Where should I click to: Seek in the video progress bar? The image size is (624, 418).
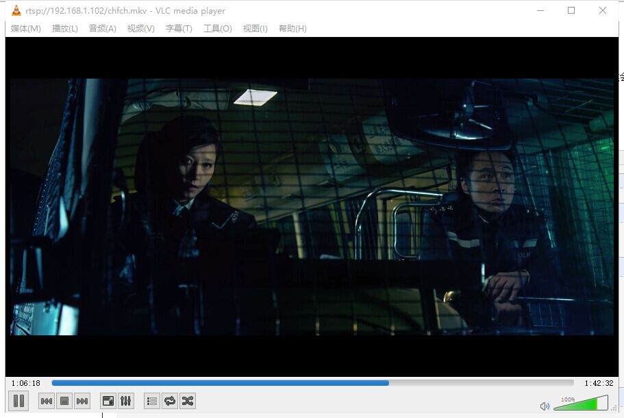click(x=312, y=383)
